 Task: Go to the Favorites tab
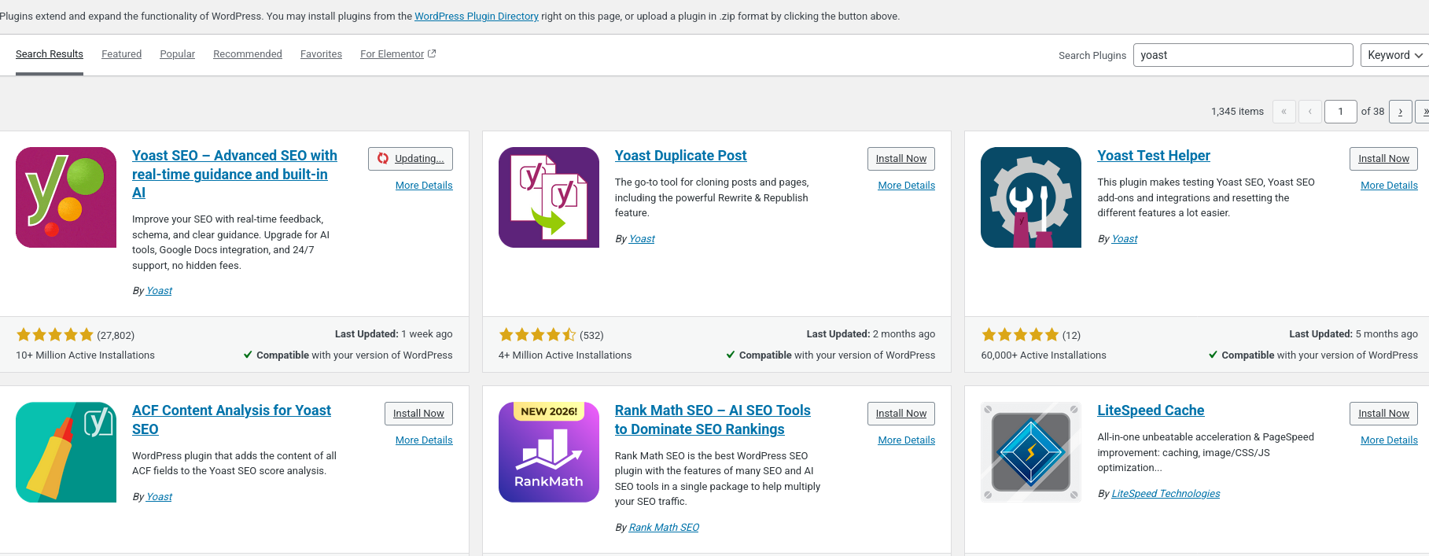click(321, 53)
